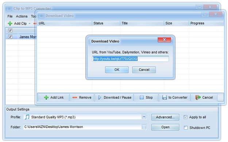
Task: Dismiss the dialog with the Cancel button next to OK
Action: click(144, 70)
